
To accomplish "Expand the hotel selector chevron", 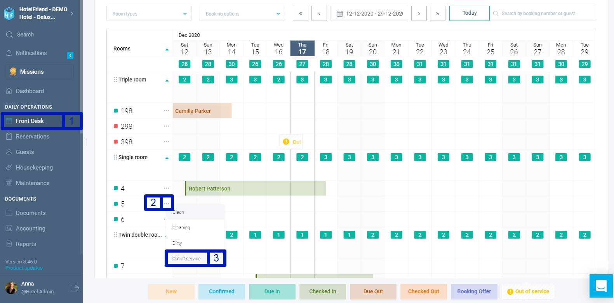I will (72, 13).
